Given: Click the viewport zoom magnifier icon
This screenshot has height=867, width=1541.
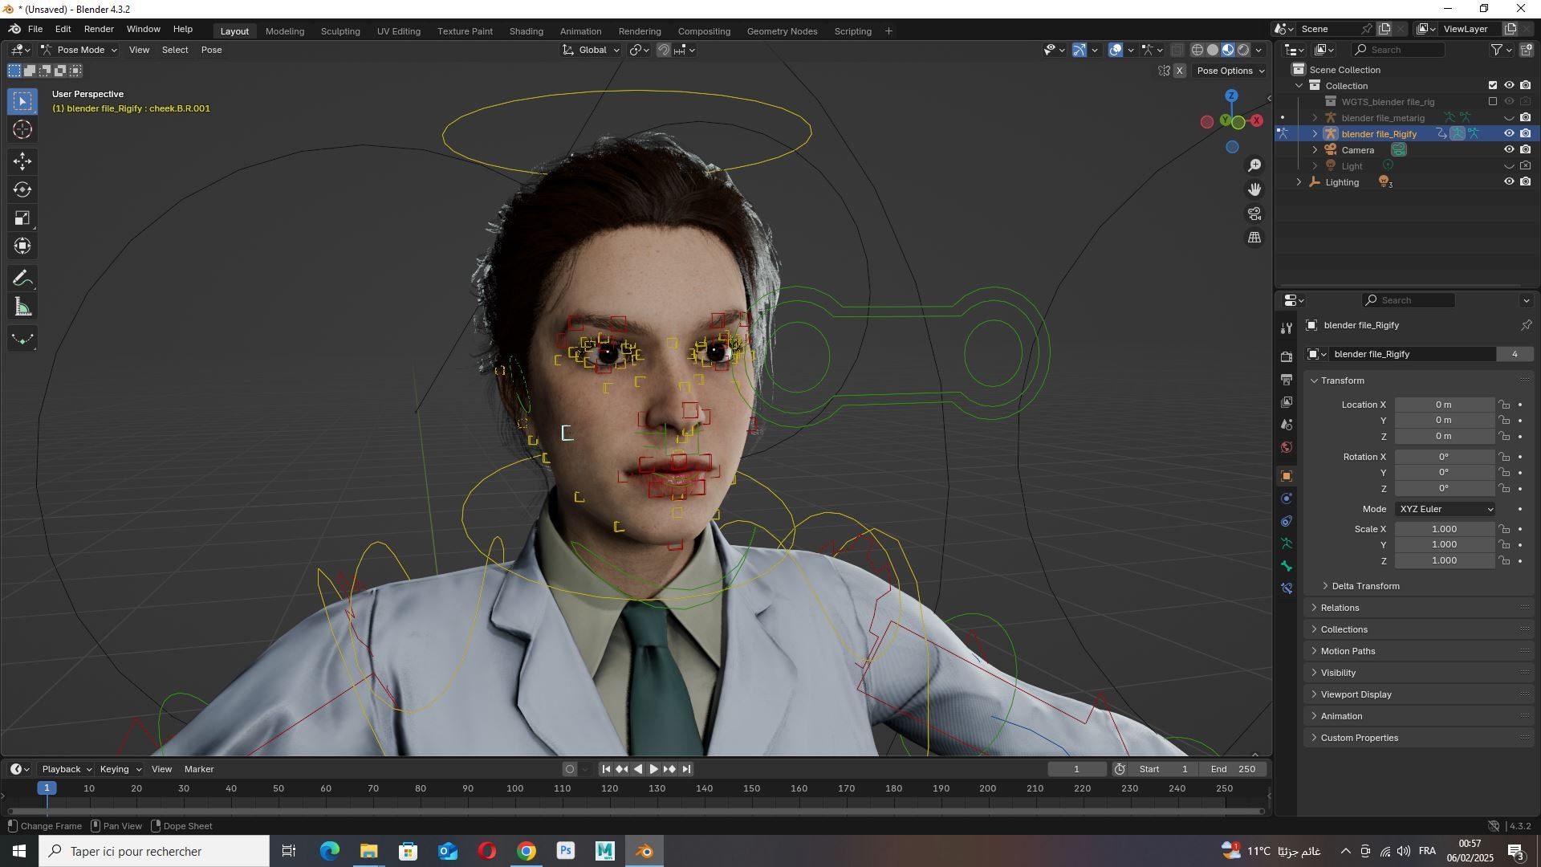Looking at the screenshot, I should pyautogui.click(x=1254, y=165).
